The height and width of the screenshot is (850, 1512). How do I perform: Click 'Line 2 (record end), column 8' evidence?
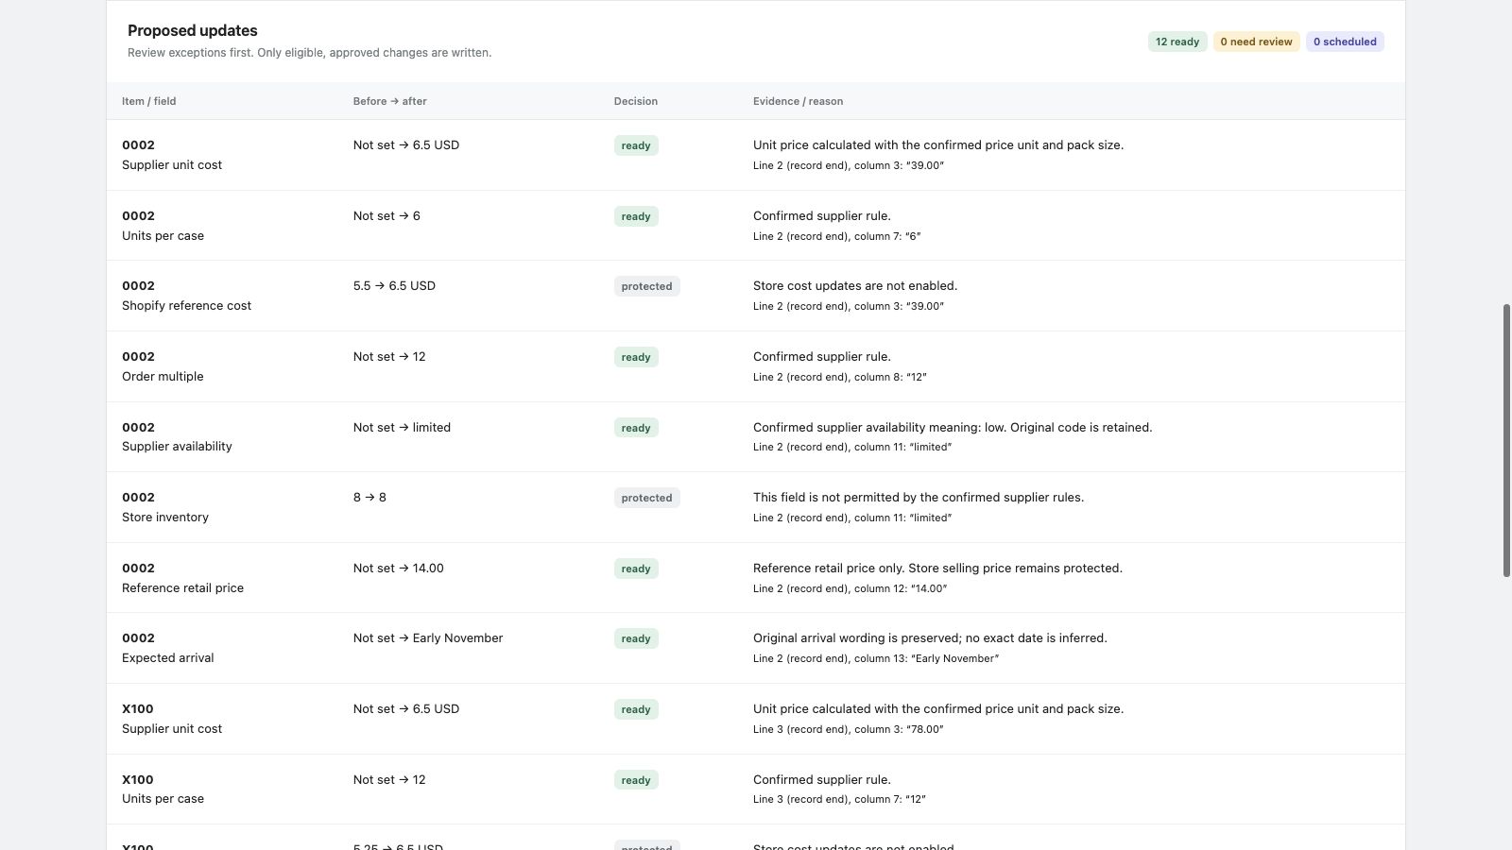tap(840, 377)
